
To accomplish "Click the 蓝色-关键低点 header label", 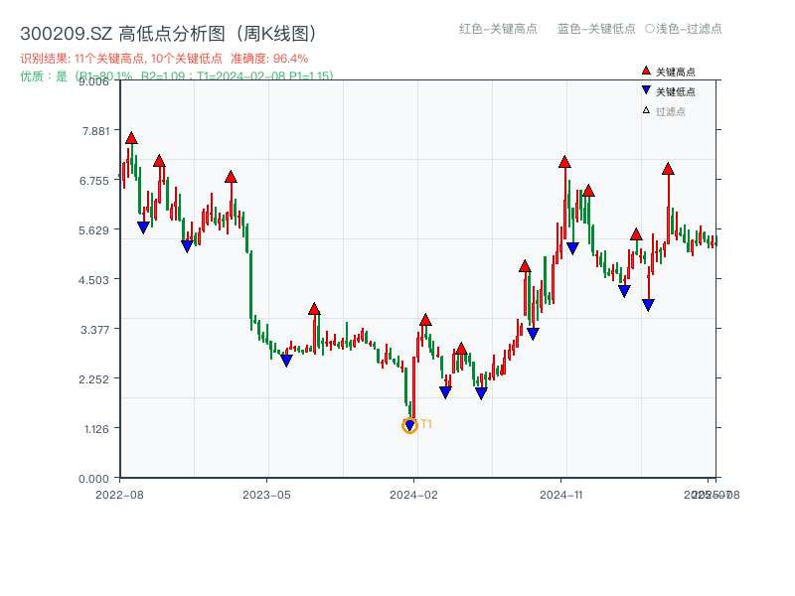I will pyautogui.click(x=596, y=29).
